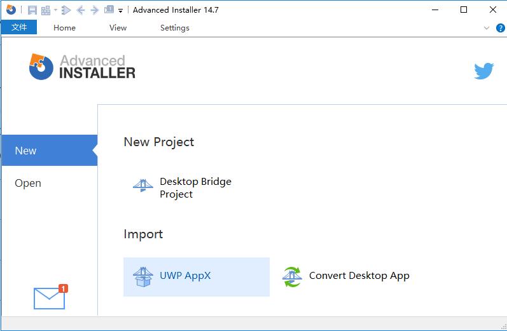Collapse the ribbon with the chevron

tap(486, 28)
